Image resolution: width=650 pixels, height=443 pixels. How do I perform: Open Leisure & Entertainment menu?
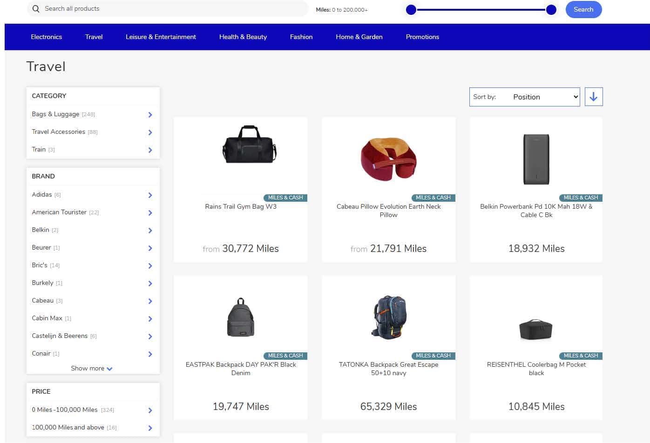(161, 37)
